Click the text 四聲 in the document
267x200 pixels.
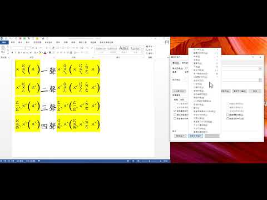click(48, 126)
